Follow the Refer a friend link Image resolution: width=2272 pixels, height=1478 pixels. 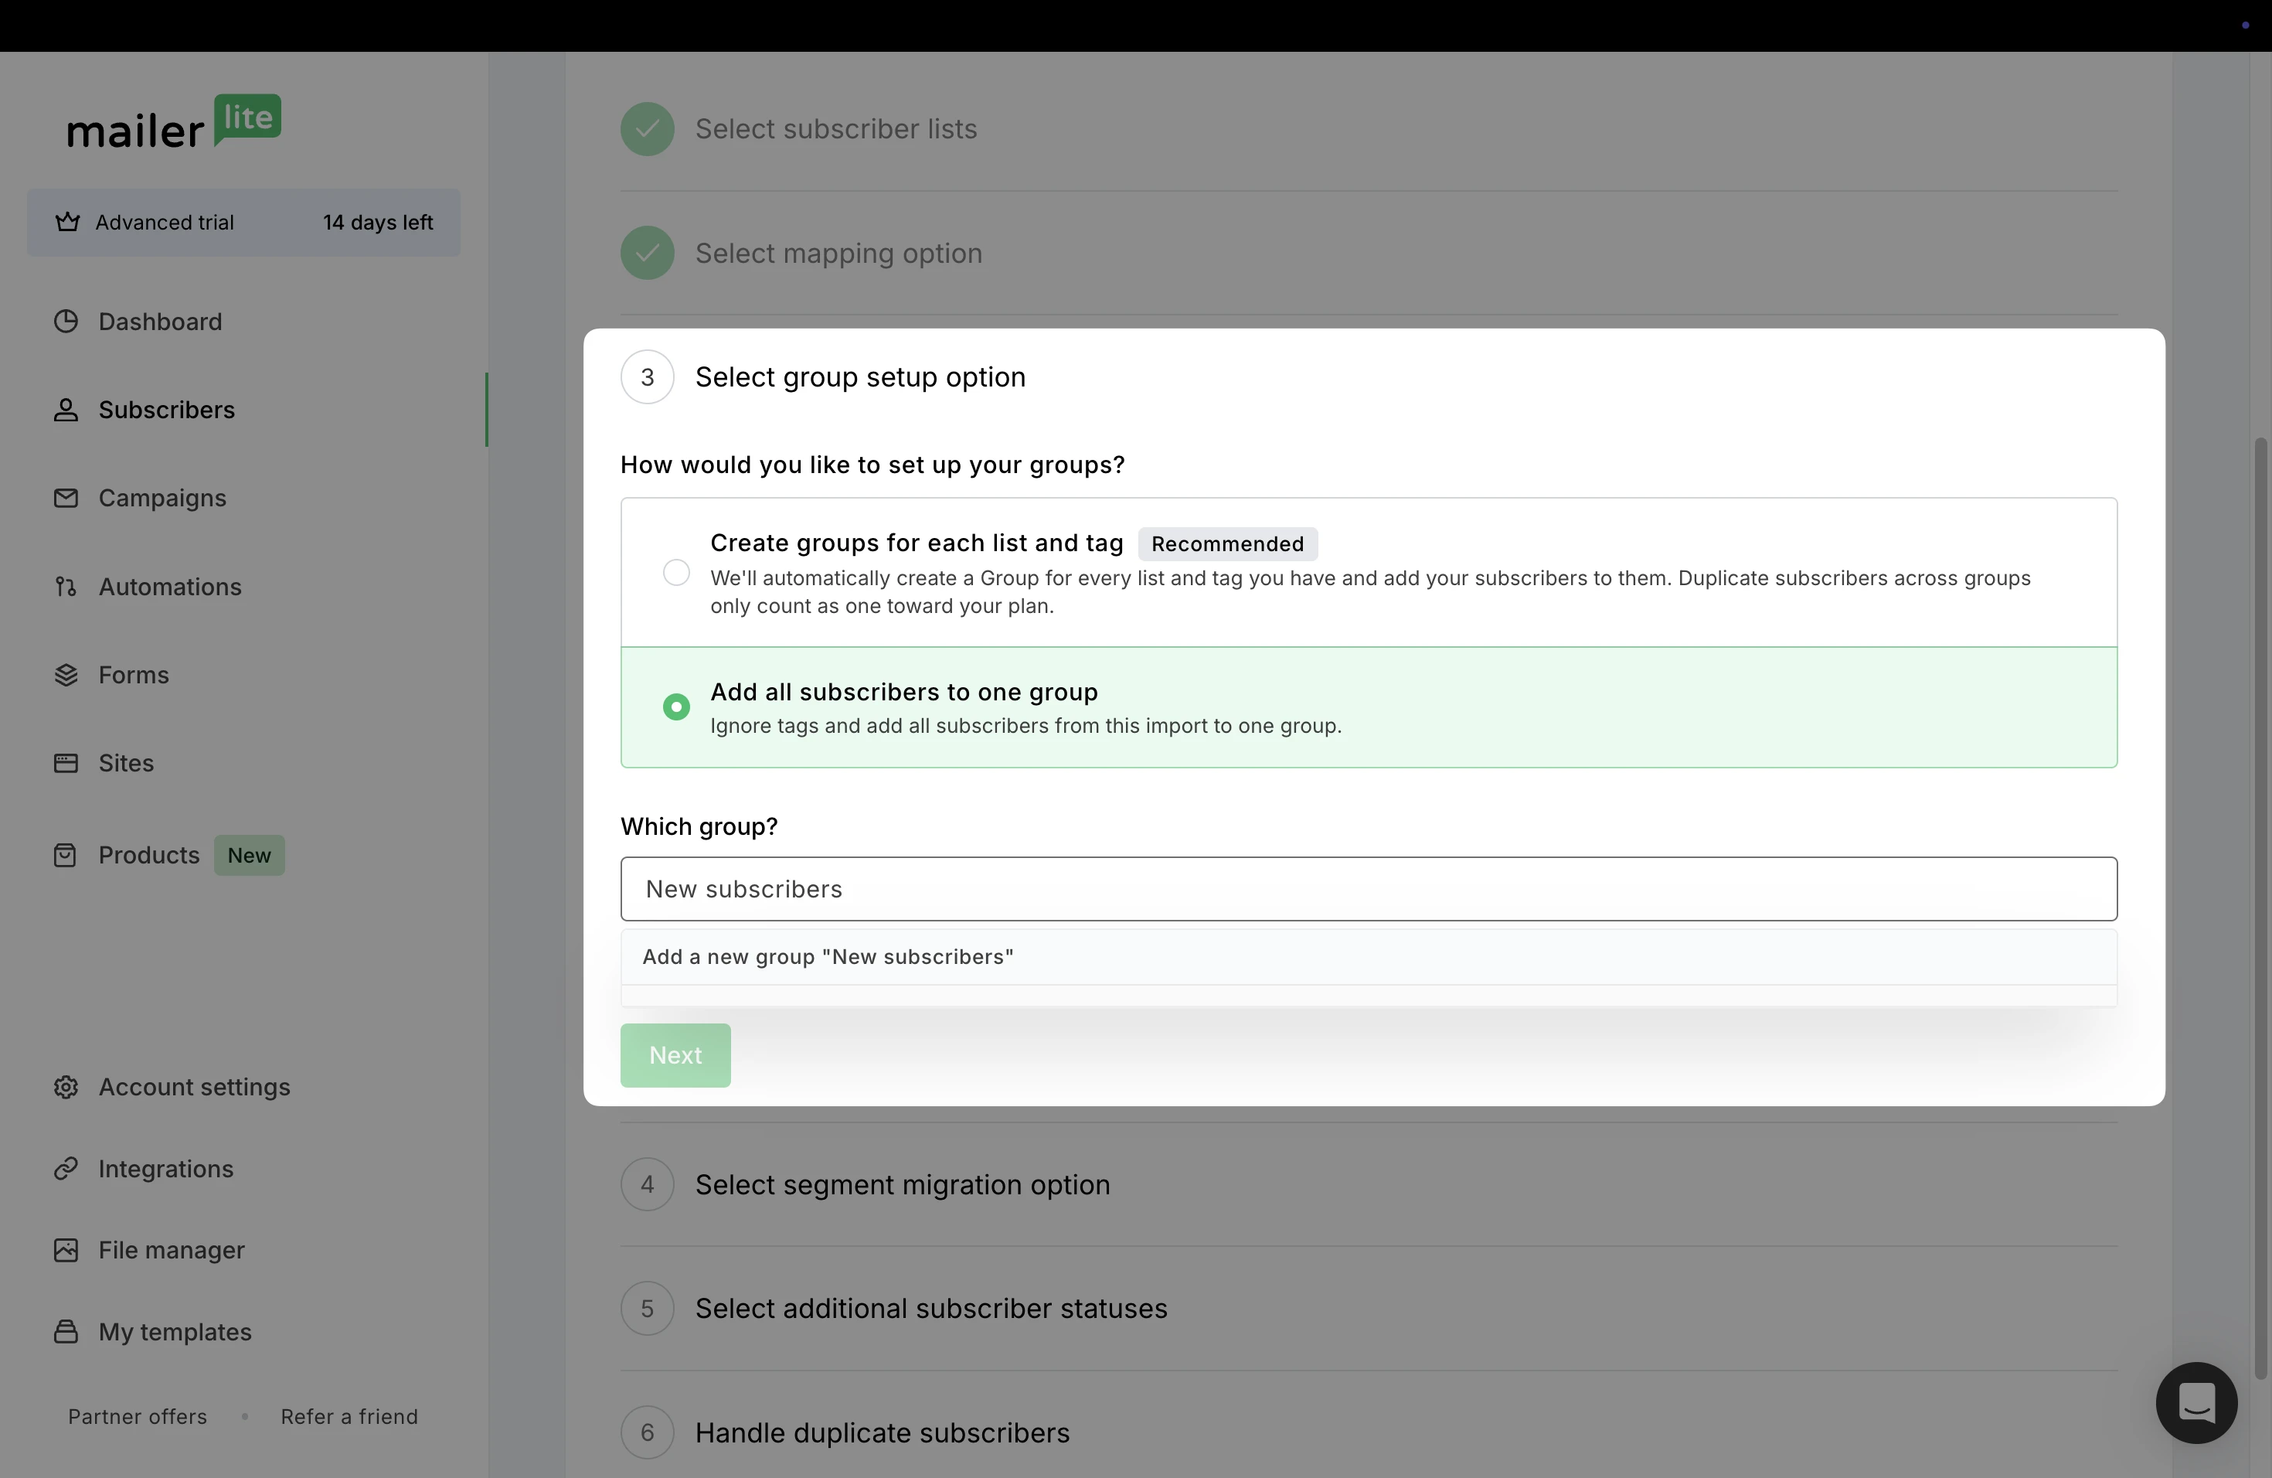tap(349, 1417)
